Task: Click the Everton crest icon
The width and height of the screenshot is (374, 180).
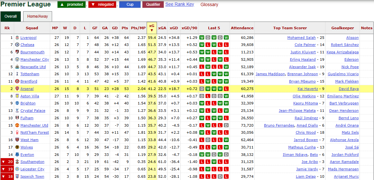Action: (x=17, y=155)
